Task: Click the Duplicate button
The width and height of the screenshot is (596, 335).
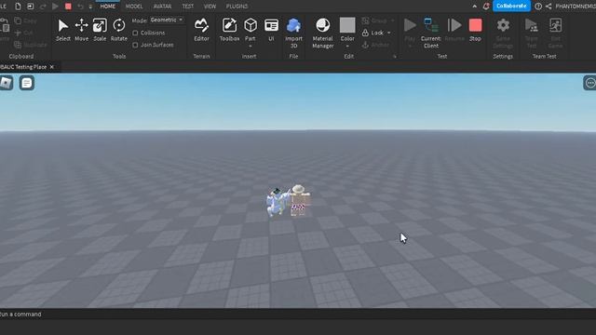Action: (31, 45)
